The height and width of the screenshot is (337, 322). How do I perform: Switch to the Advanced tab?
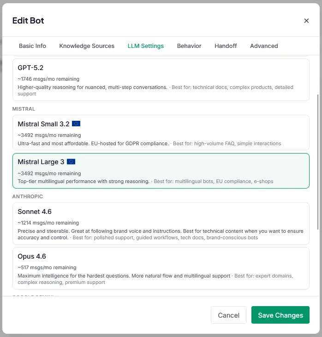(x=264, y=46)
